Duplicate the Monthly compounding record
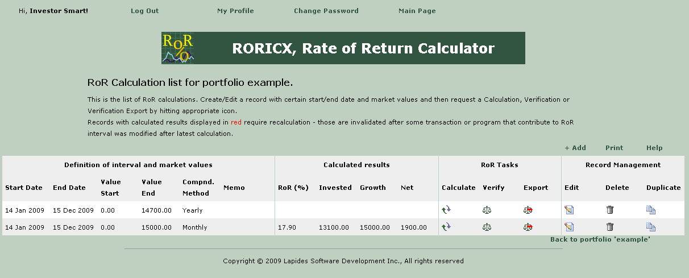This screenshot has width=689, height=278. (651, 227)
